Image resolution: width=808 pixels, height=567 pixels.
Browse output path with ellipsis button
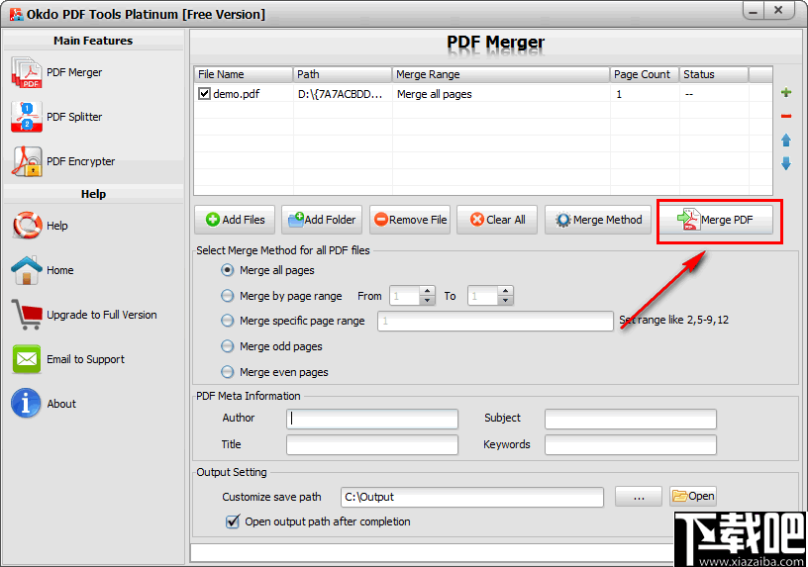point(639,497)
